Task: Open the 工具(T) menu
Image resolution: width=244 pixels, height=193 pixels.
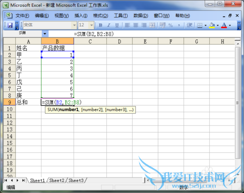Action: 121,16
